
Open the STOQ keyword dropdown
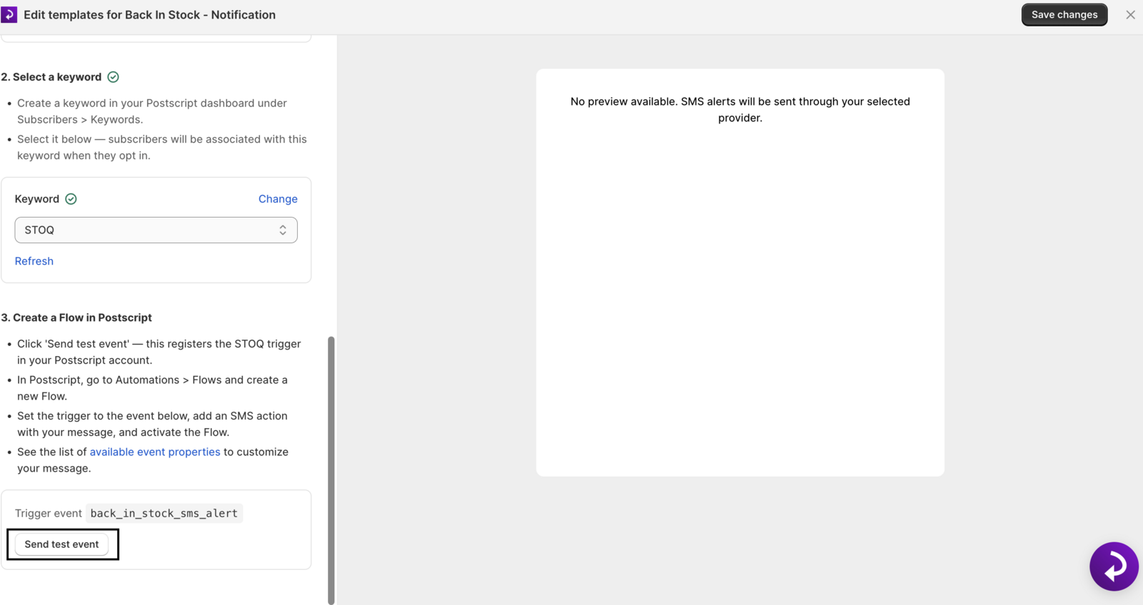(x=156, y=230)
